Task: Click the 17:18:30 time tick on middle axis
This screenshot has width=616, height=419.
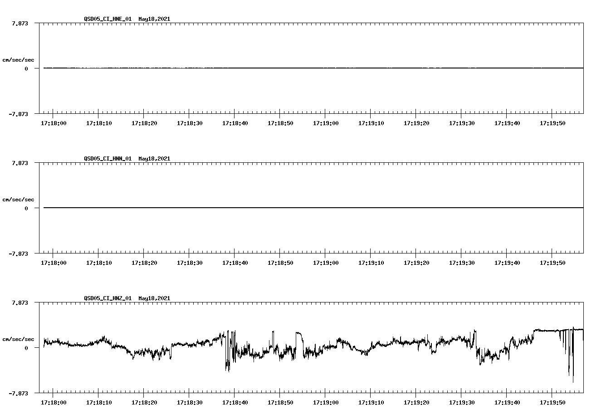Action: point(190,262)
